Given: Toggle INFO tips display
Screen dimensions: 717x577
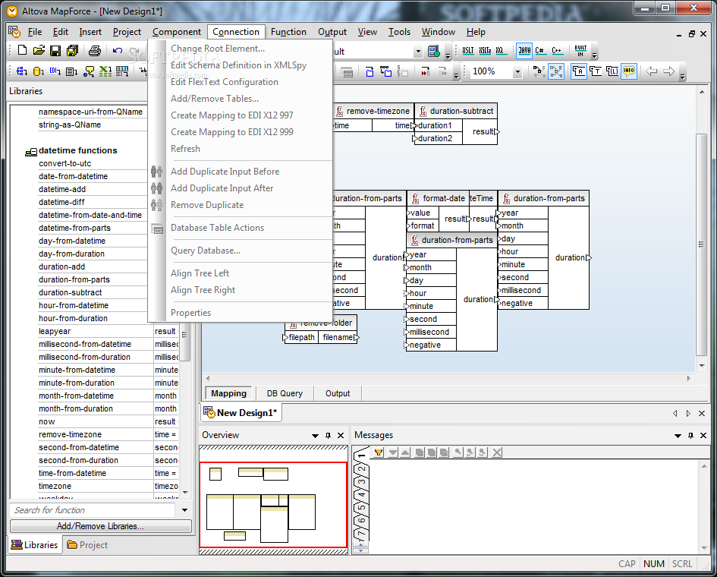Looking at the screenshot, I should click(x=629, y=71).
